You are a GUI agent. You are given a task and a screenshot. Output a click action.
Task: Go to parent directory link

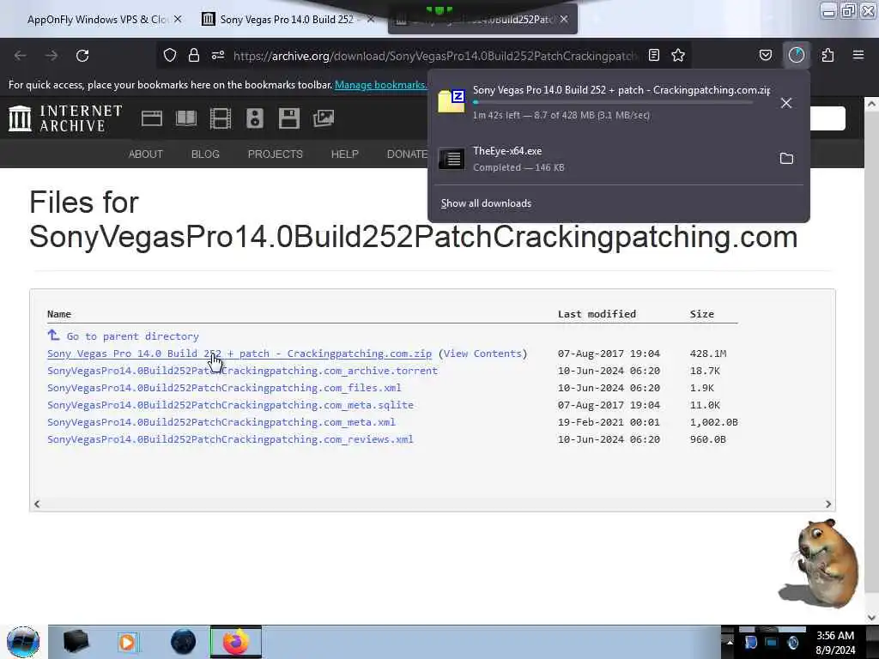132,336
